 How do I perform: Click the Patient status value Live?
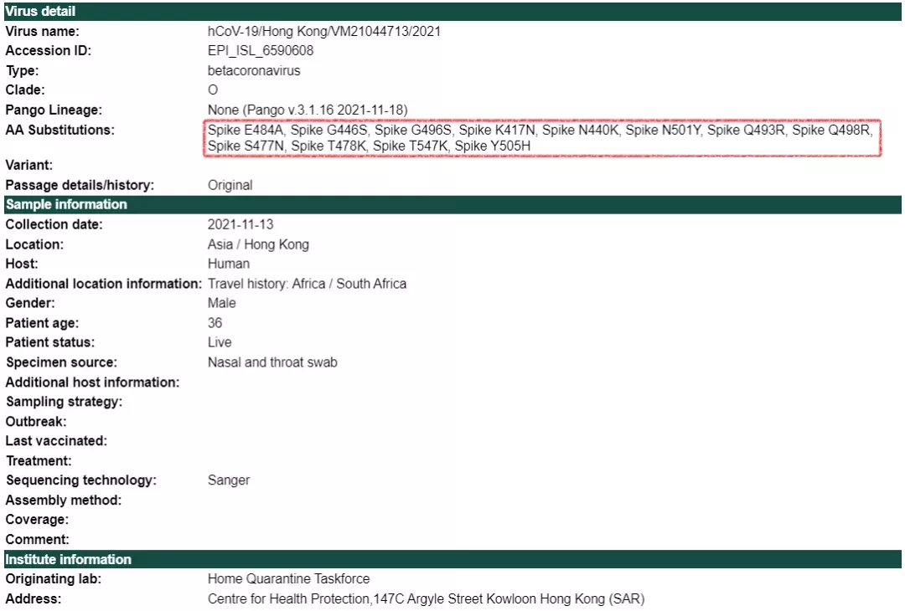pyautogui.click(x=220, y=342)
